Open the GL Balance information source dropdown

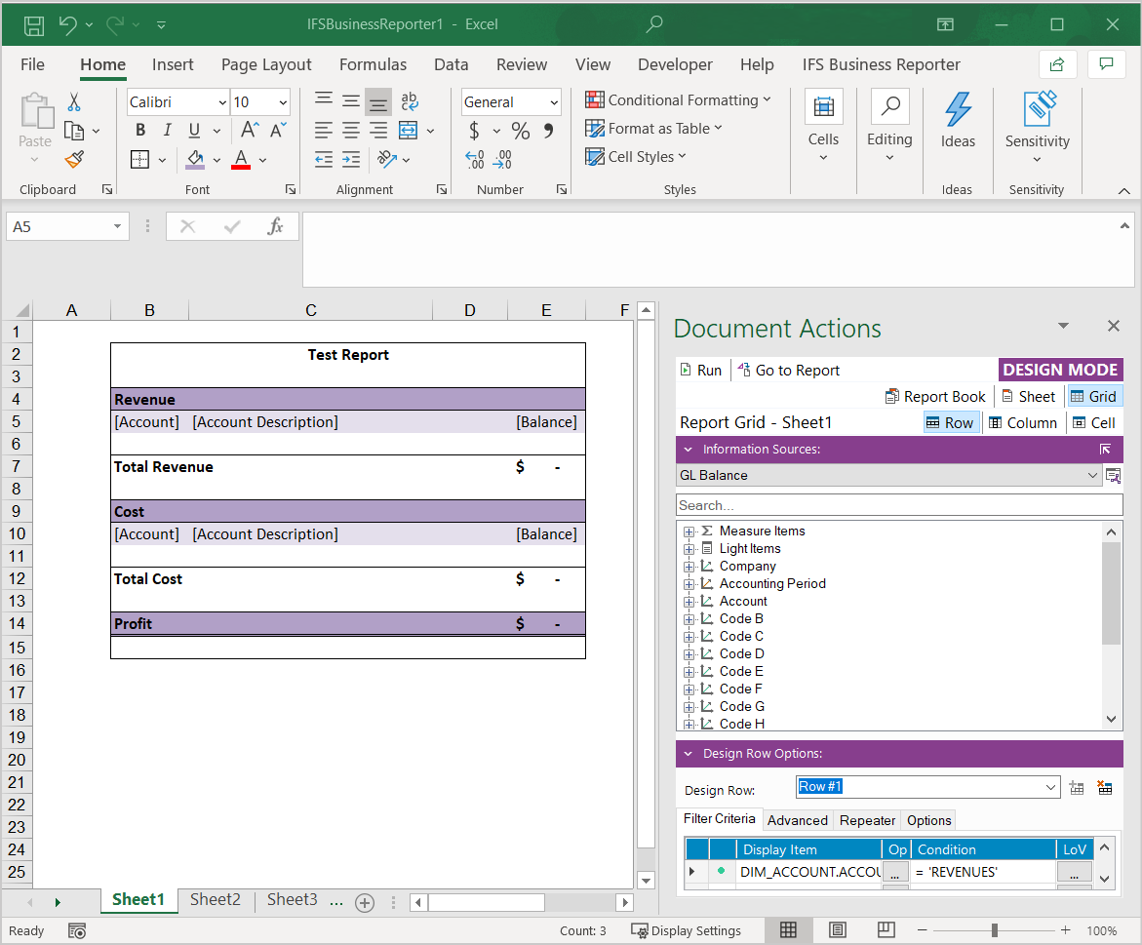tap(1091, 476)
